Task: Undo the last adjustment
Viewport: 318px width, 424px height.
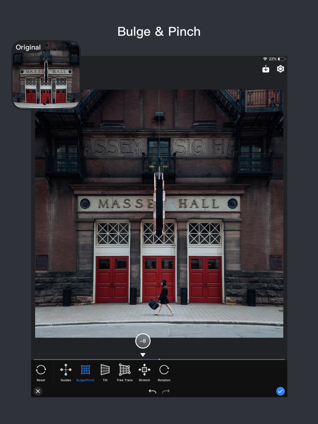Action: coord(152,391)
